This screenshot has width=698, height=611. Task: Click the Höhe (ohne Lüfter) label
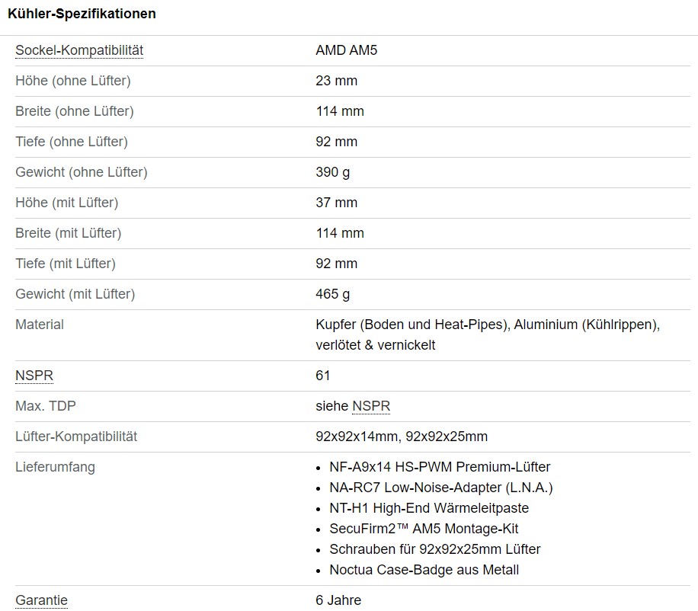(72, 81)
